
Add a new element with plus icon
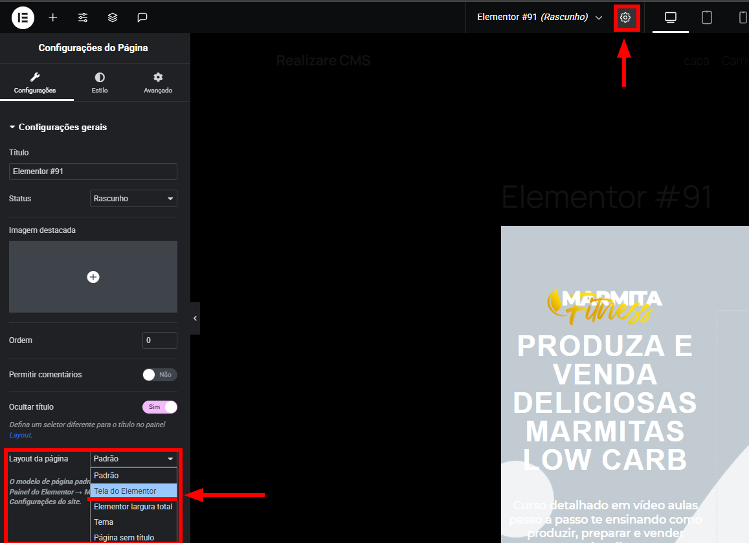coord(53,17)
